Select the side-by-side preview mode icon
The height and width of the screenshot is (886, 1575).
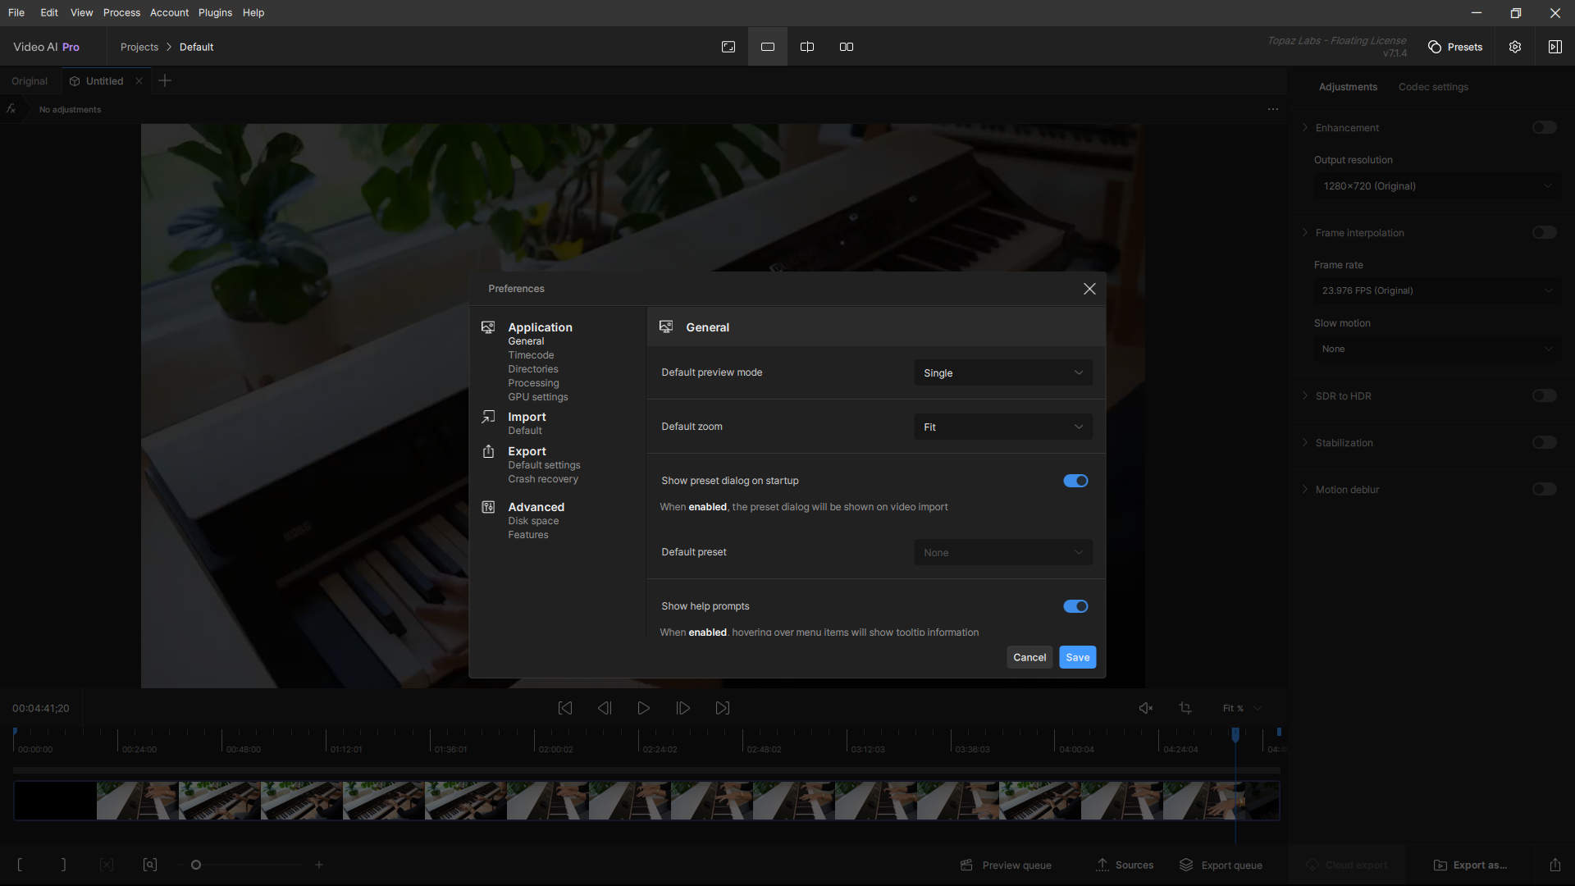point(847,47)
